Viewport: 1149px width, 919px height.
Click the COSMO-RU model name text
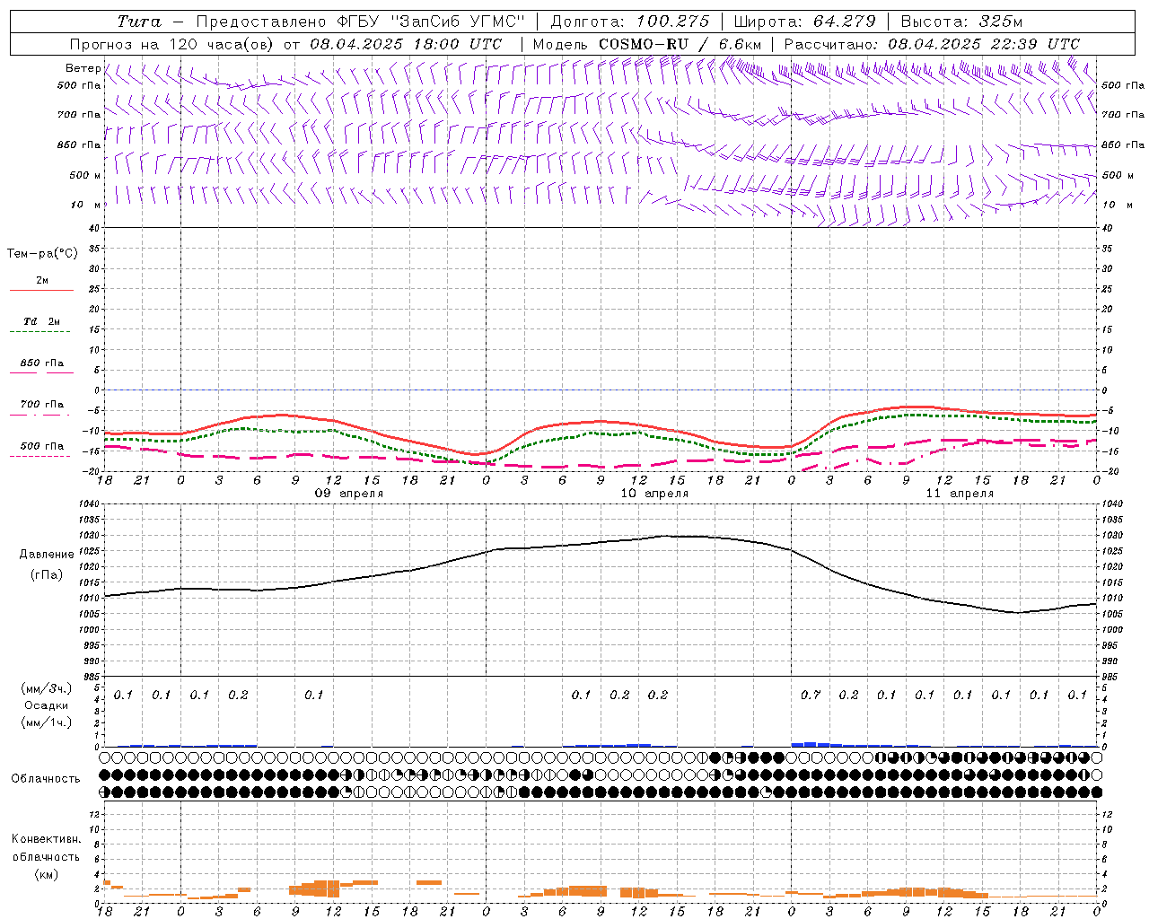click(x=636, y=44)
